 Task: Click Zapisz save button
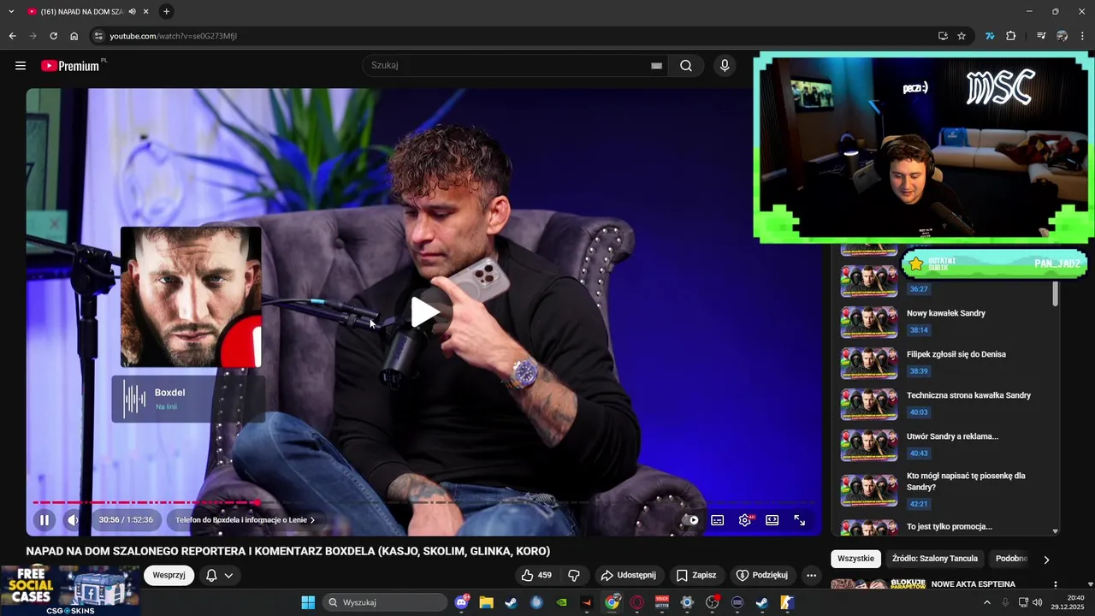(696, 575)
